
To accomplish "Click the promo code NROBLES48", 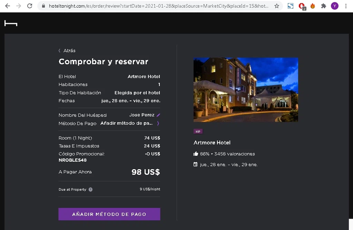I will point(72,160).
